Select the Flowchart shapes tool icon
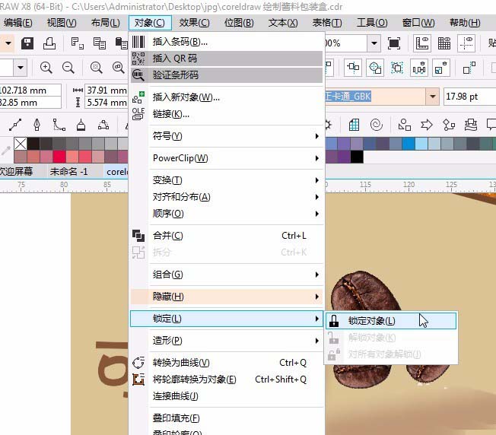 (449, 125)
